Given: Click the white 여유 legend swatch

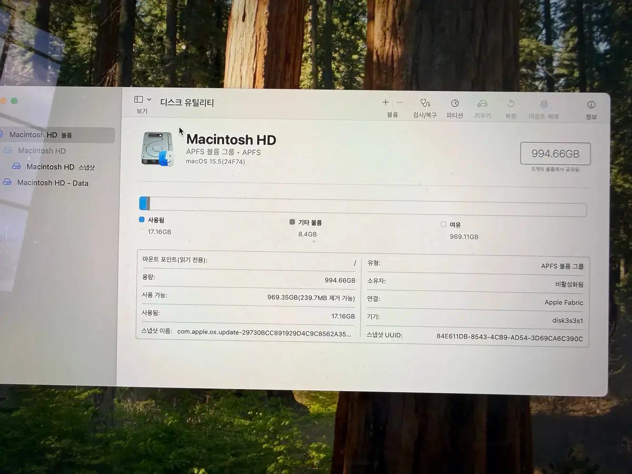Looking at the screenshot, I should tap(443, 224).
